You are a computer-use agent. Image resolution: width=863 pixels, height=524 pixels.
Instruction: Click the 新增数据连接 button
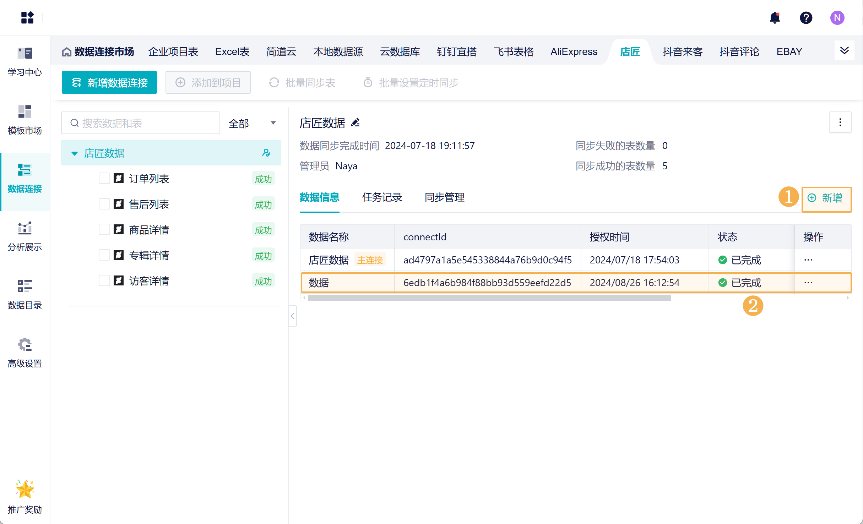pyautogui.click(x=109, y=82)
